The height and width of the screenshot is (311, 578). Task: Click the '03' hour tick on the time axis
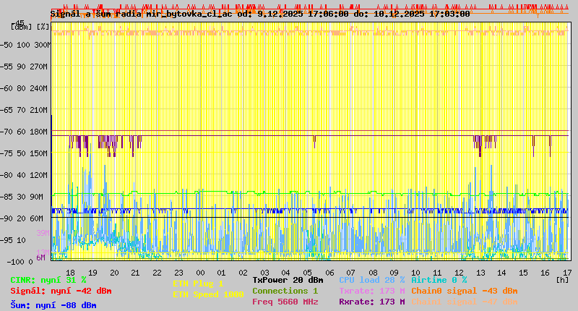click(264, 273)
